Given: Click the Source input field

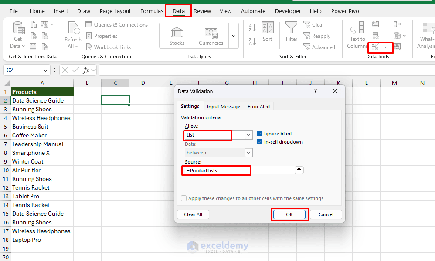Looking at the screenshot, I should [x=240, y=170].
